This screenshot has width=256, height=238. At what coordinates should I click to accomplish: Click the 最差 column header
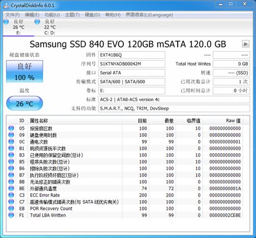(x=162, y=121)
